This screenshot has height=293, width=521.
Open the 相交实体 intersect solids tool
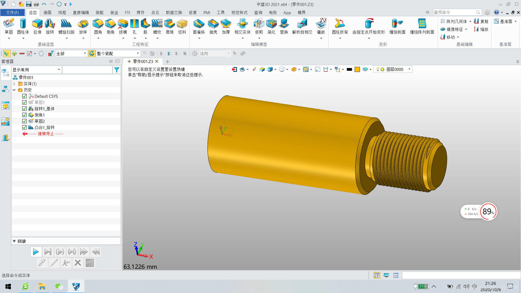(x=242, y=26)
